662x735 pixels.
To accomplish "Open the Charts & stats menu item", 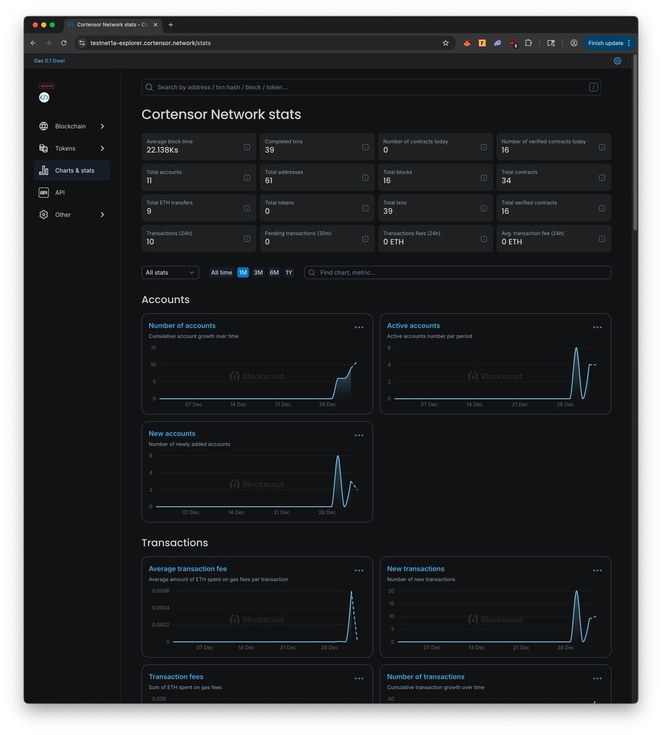I will click(x=72, y=170).
